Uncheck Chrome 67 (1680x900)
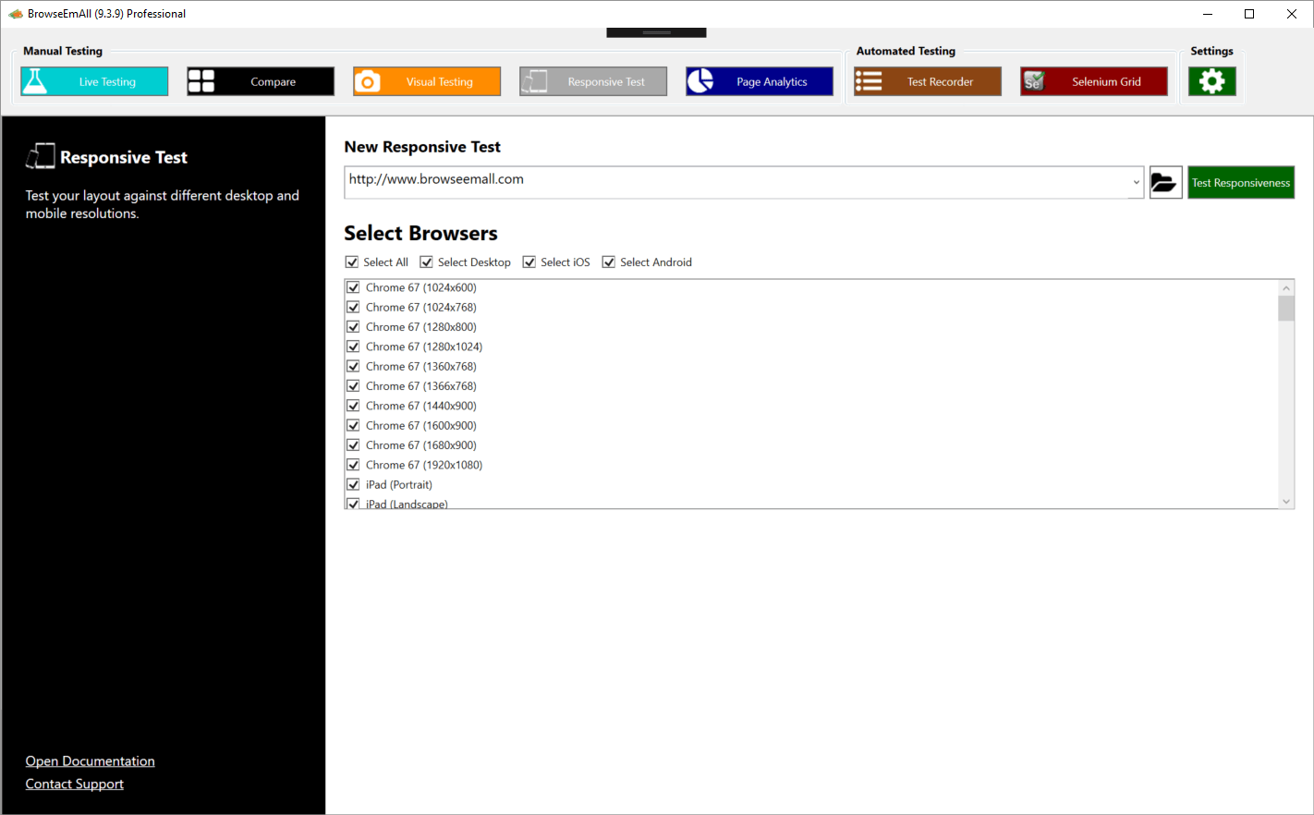Viewport: 1314px width, 815px height. [353, 445]
